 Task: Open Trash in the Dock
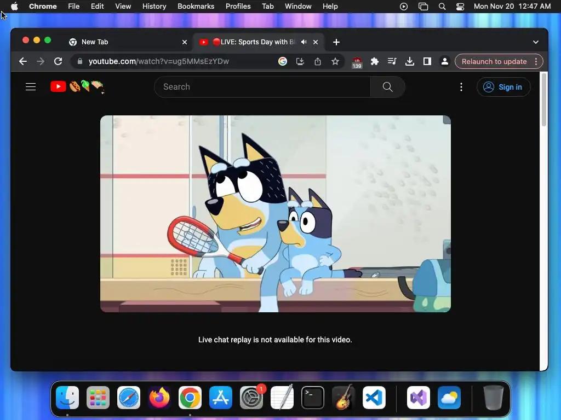click(494, 398)
